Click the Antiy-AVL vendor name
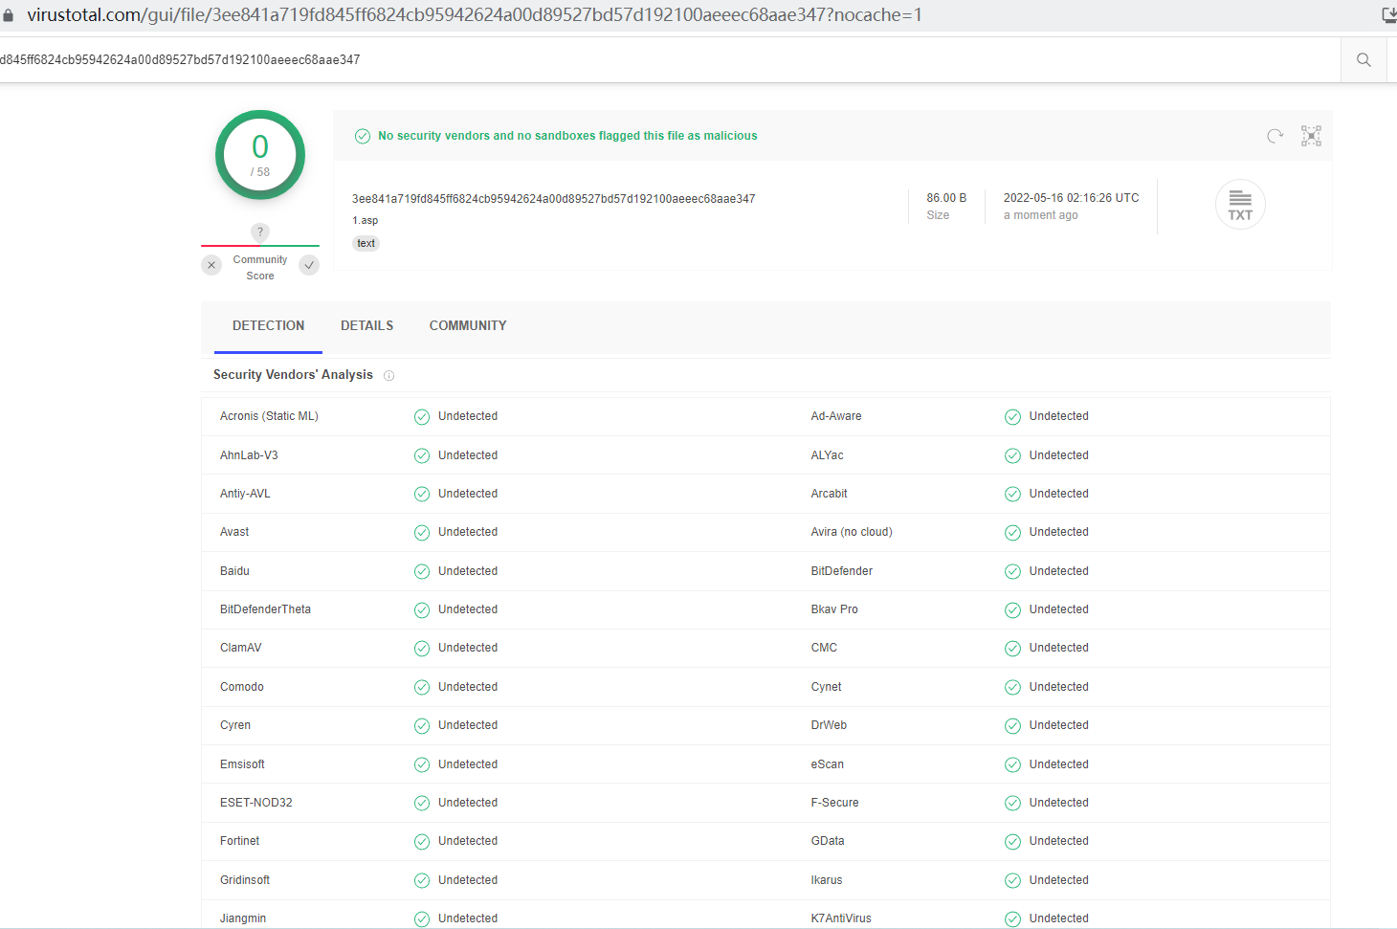Viewport: 1397px width, 929px height. click(245, 494)
